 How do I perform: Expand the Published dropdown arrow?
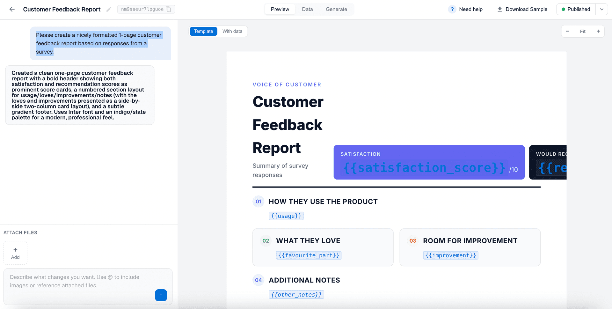601,9
